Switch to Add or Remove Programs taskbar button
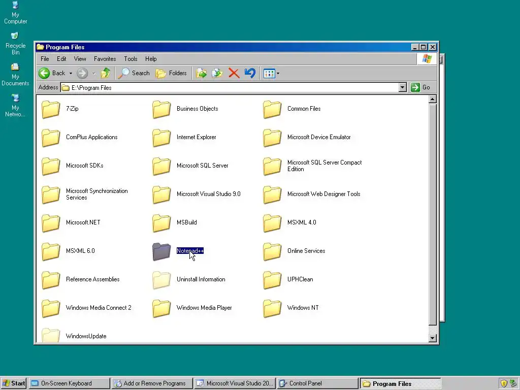The image size is (520, 390). [151, 384]
